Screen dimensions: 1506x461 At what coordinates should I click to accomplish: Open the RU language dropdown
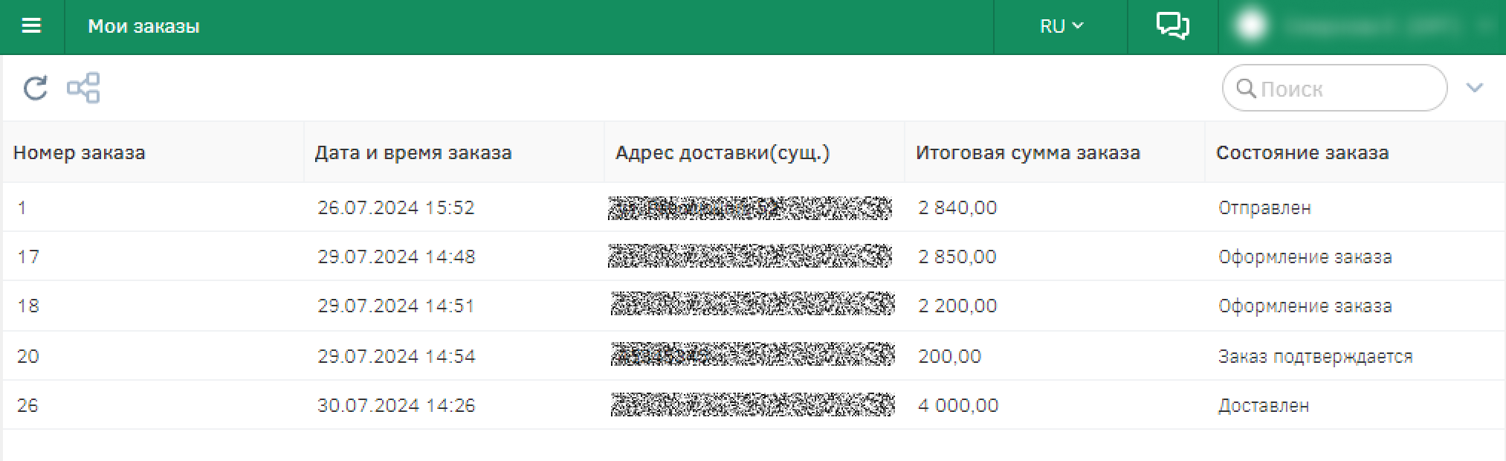(x=1061, y=27)
